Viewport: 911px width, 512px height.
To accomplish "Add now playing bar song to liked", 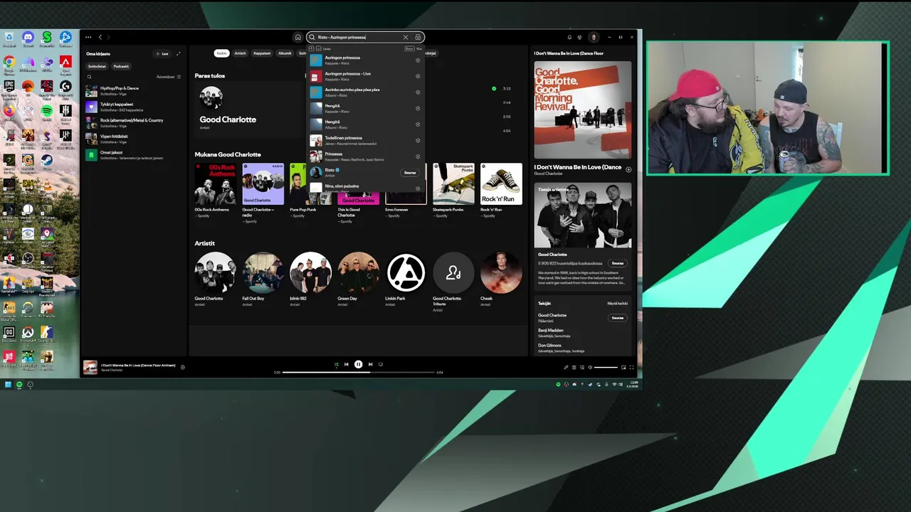I will tap(183, 368).
